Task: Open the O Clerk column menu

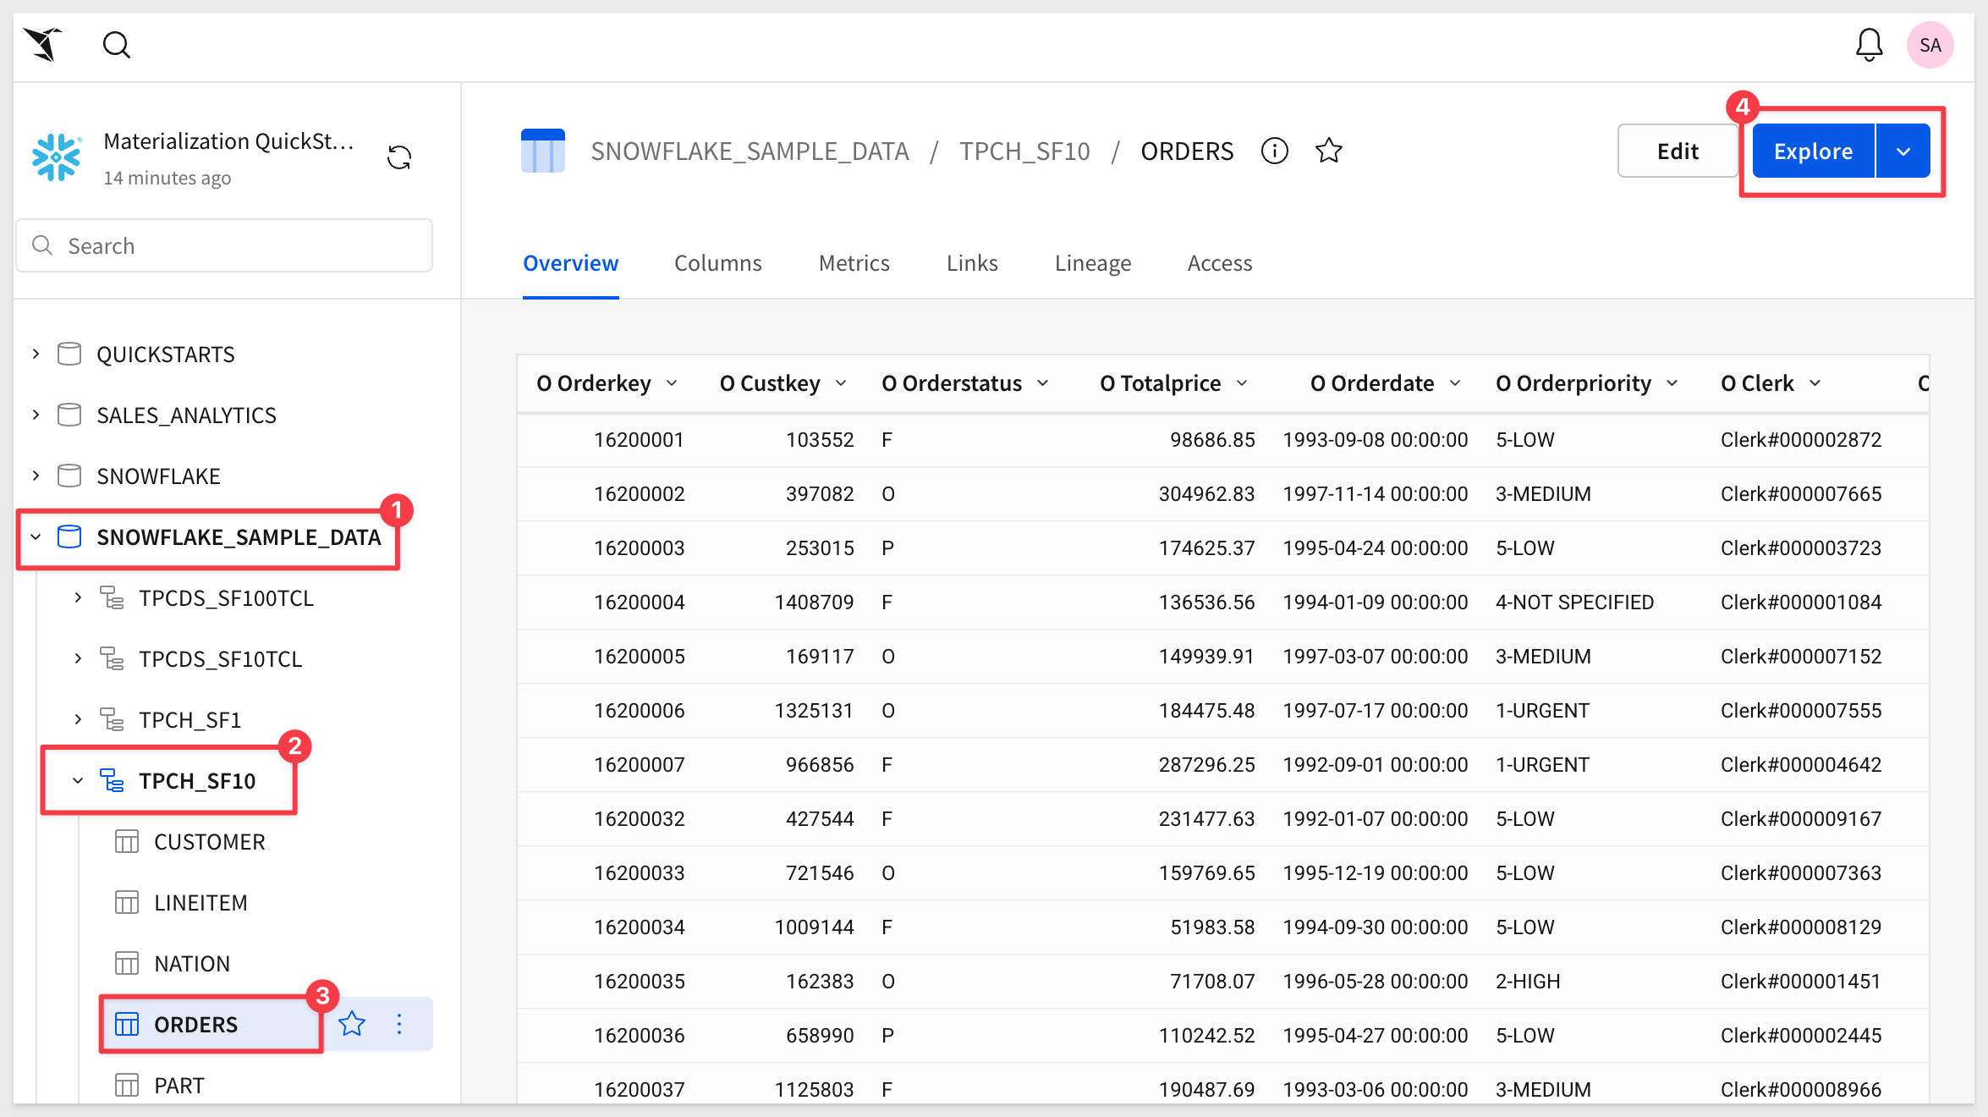Action: [x=1815, y=383]
